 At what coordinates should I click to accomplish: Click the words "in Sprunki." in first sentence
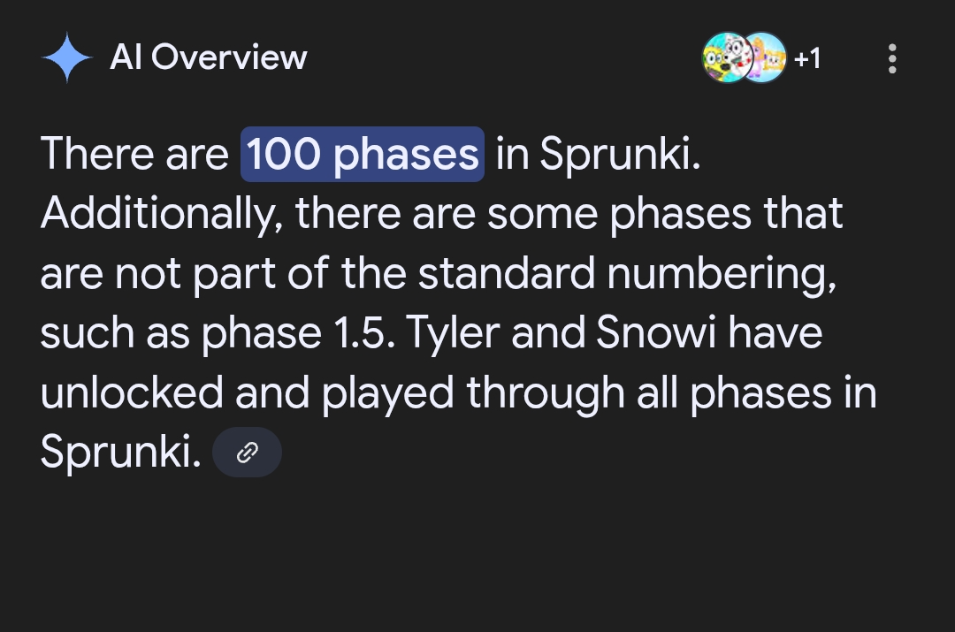pos(598,154)
